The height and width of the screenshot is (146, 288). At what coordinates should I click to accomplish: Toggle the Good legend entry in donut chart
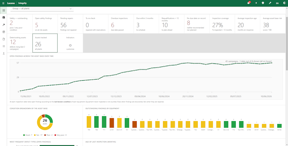click(x=28, y=135)
